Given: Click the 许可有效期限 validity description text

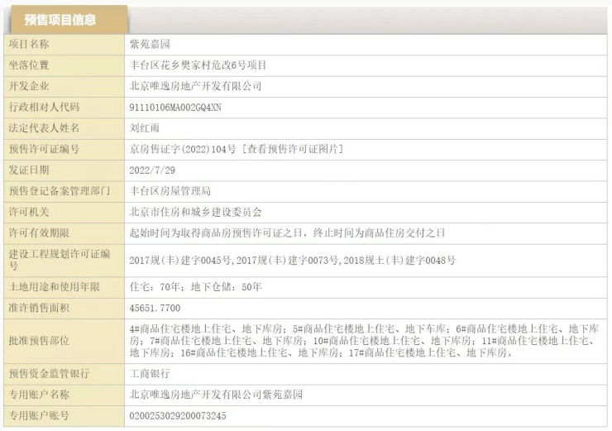Looking at the screenshot, I should 287,233.
